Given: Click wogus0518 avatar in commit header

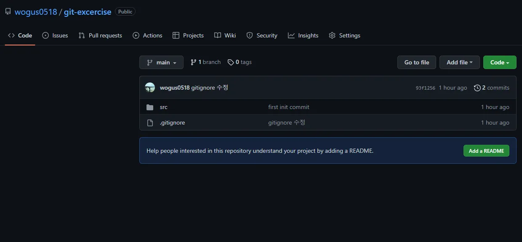Looking at the screenshot, I should click(150, 88).
